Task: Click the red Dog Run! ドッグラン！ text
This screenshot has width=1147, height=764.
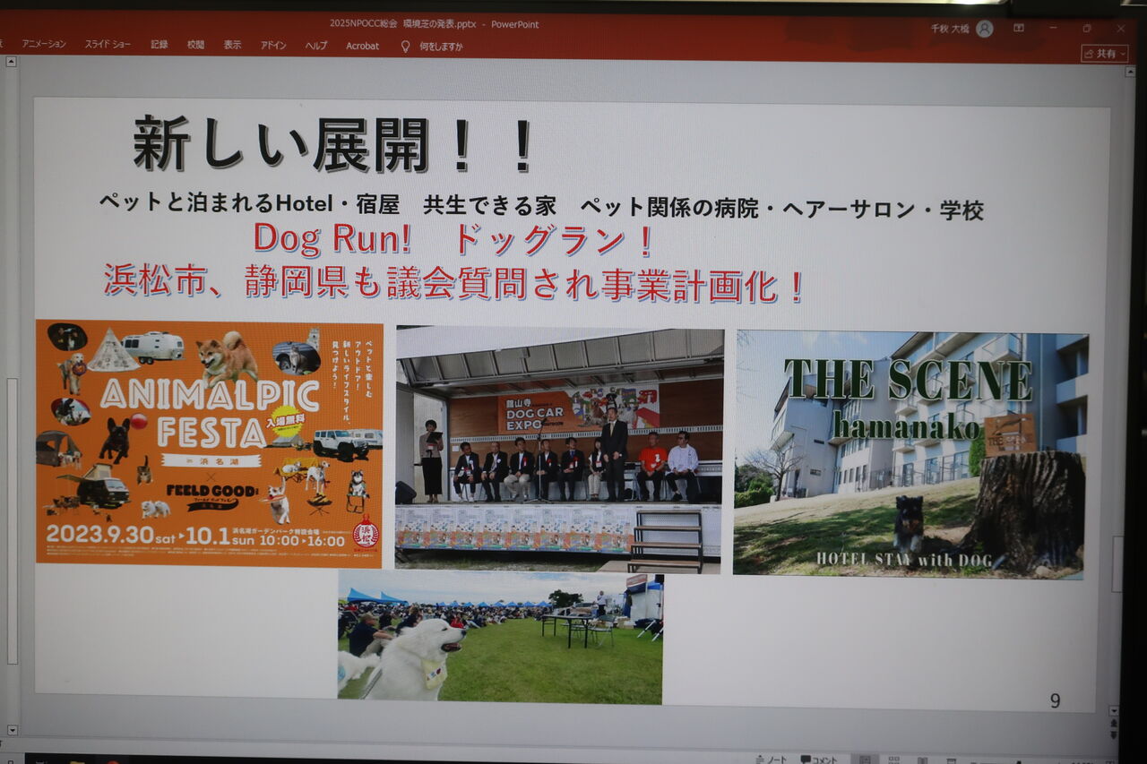Action: point(453,240)
